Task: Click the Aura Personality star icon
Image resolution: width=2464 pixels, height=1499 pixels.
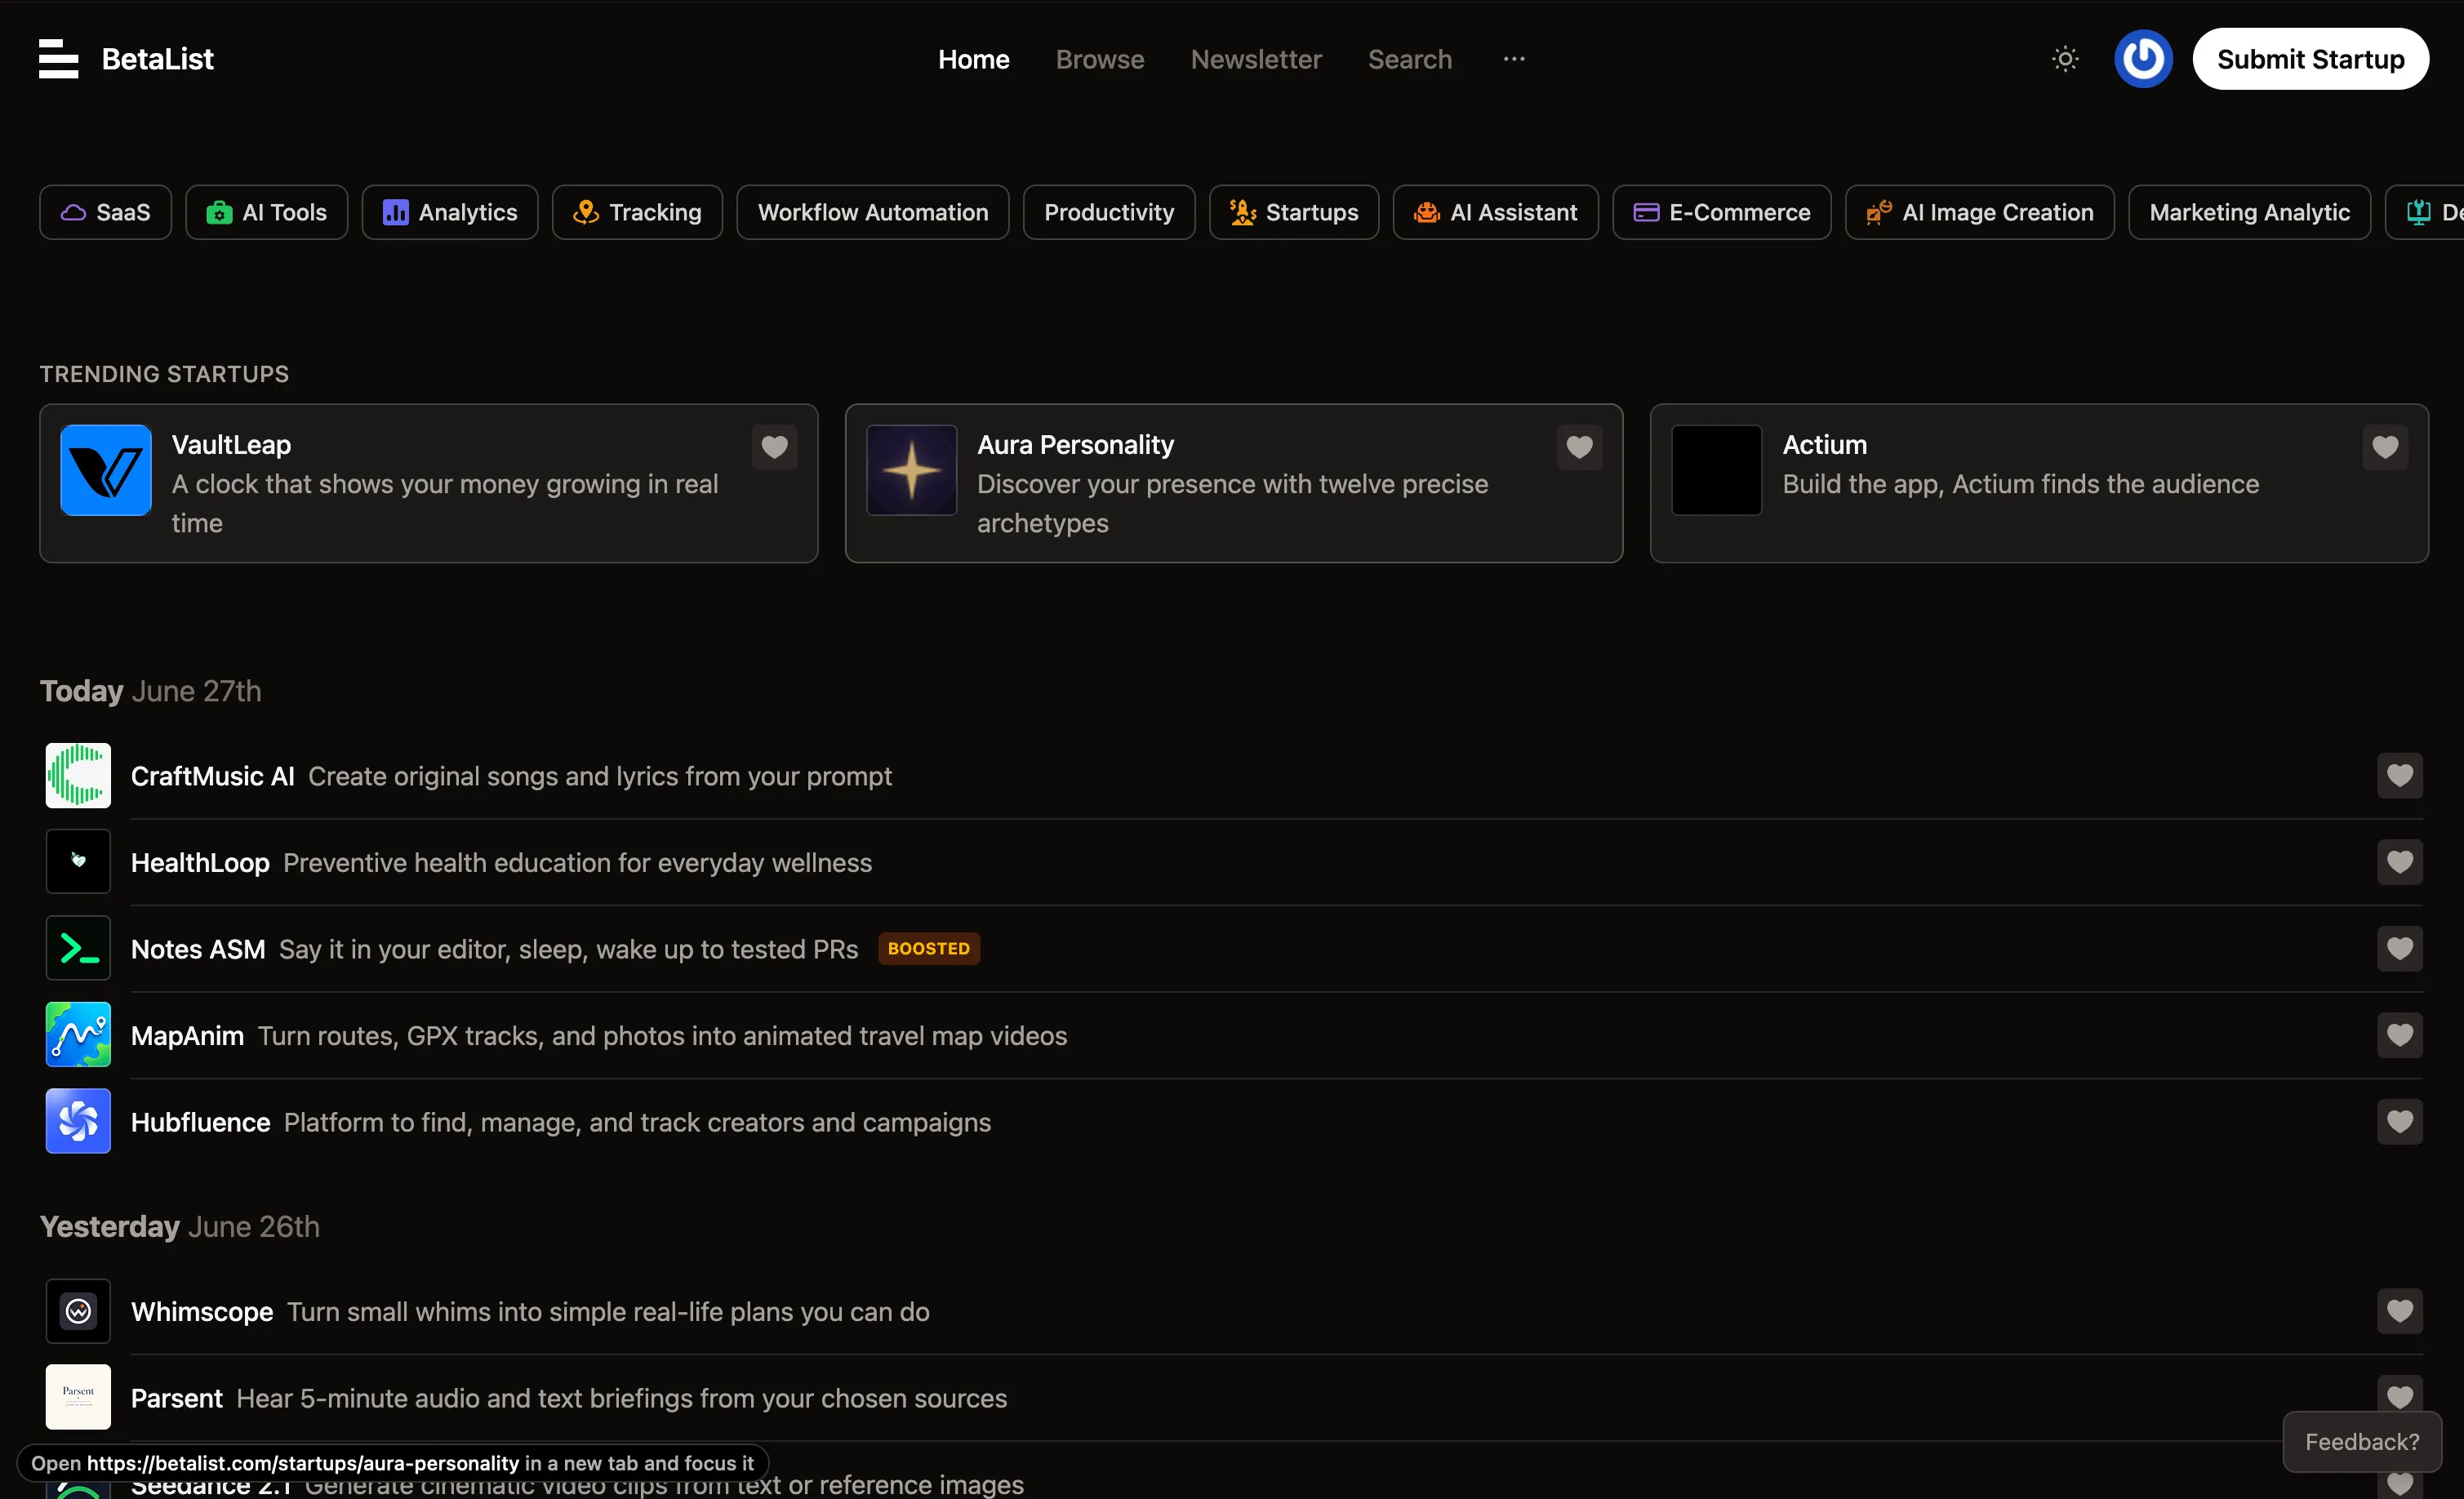Action: 911,470
